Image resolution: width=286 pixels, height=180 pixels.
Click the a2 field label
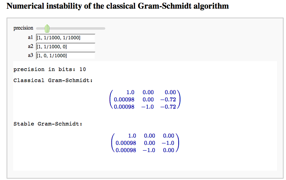point(30,46)
